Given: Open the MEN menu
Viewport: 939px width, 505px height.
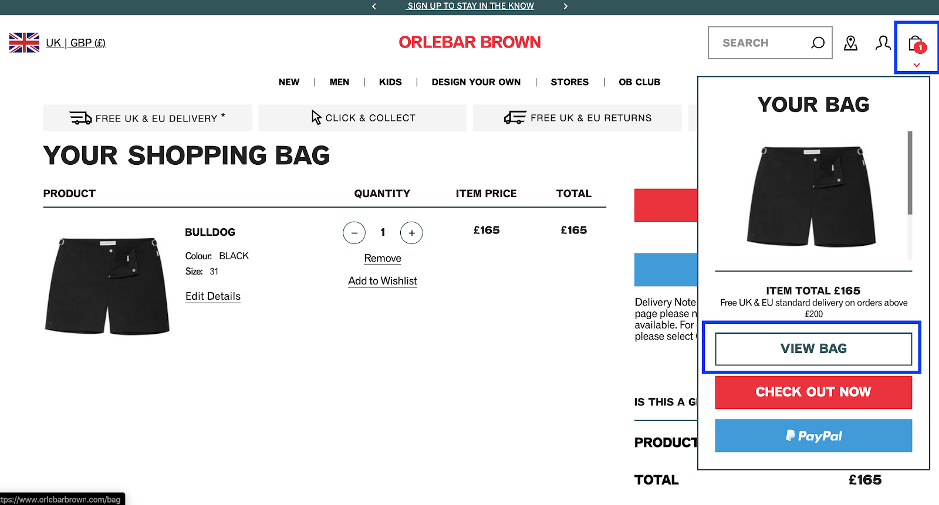Looking at the screenshot, I should click(339, 82).
